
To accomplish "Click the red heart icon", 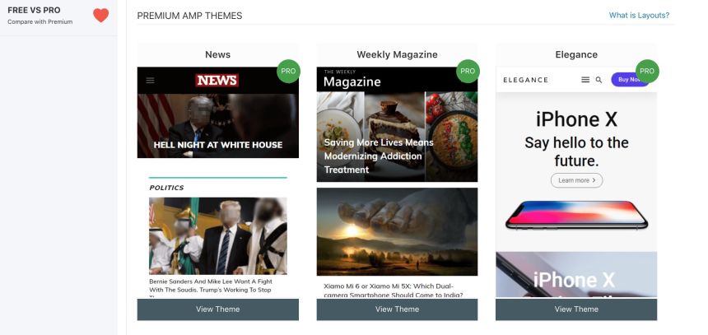I will [100, 16].
